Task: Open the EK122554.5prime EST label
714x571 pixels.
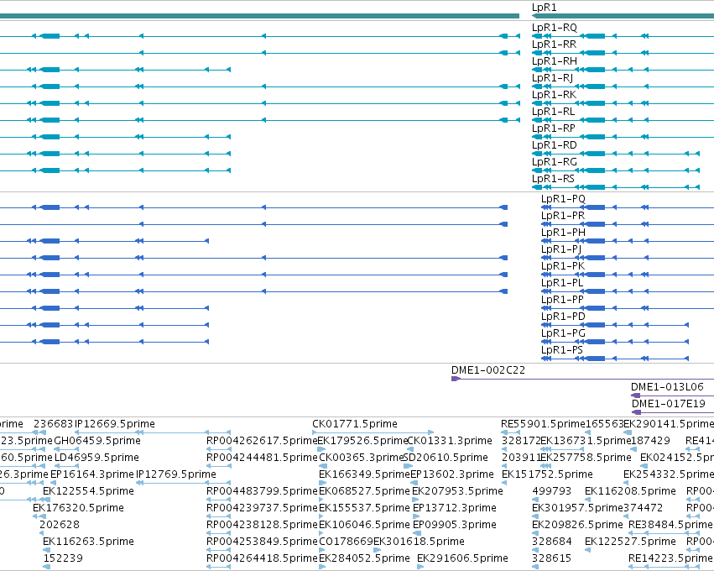Action: 88,492
